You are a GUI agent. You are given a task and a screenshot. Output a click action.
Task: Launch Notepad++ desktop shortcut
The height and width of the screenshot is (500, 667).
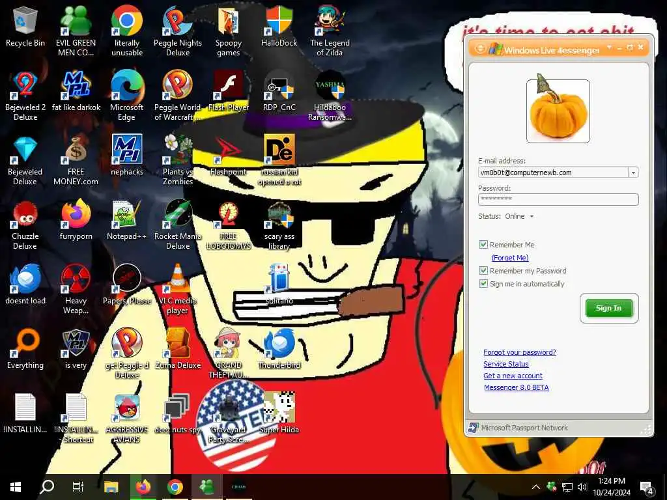(x=127, y=220)
